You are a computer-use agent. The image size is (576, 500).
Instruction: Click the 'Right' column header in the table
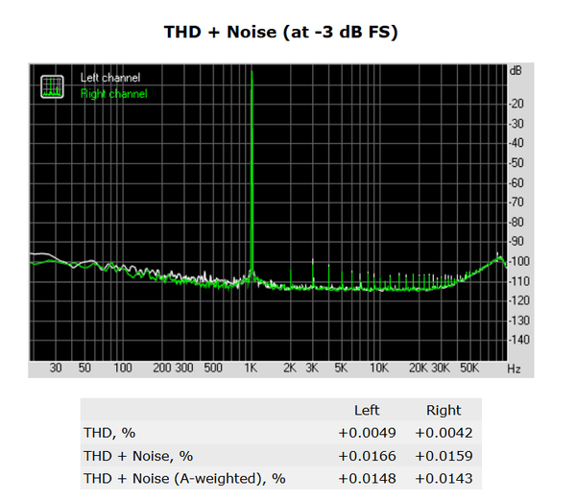pyautogui.click(x=444, y=410)
